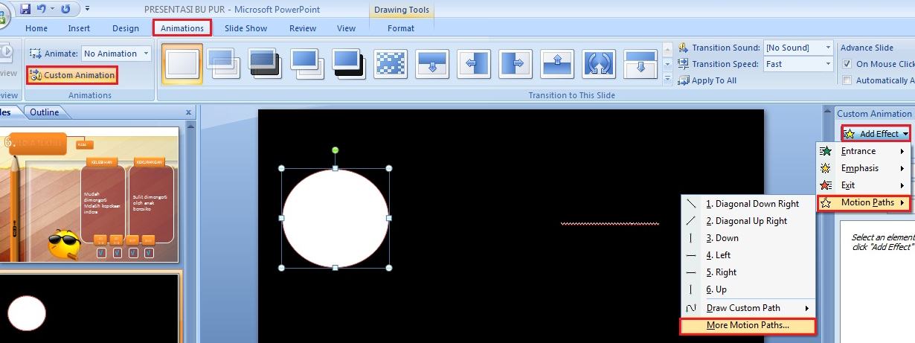Click the Custom Animation button
The image size is (915, 343).
point(72,75)
